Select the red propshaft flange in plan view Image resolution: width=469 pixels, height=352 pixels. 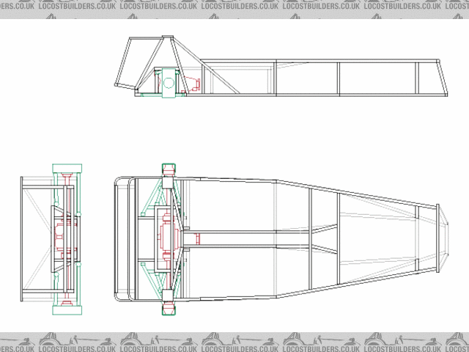(197, 238)
